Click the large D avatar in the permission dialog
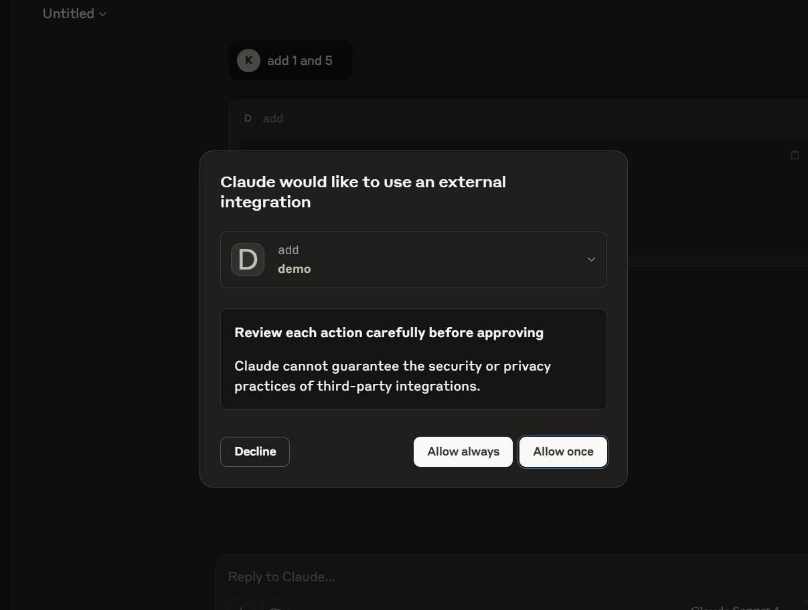 coord(247,260)
